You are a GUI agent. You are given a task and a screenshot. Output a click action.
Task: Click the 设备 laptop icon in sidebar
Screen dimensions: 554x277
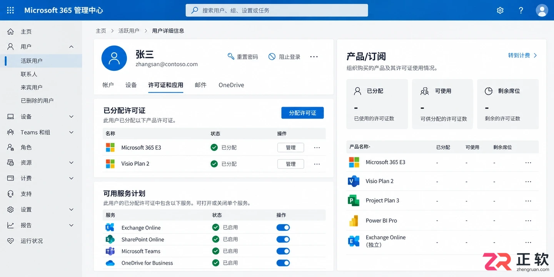(11, 117)
